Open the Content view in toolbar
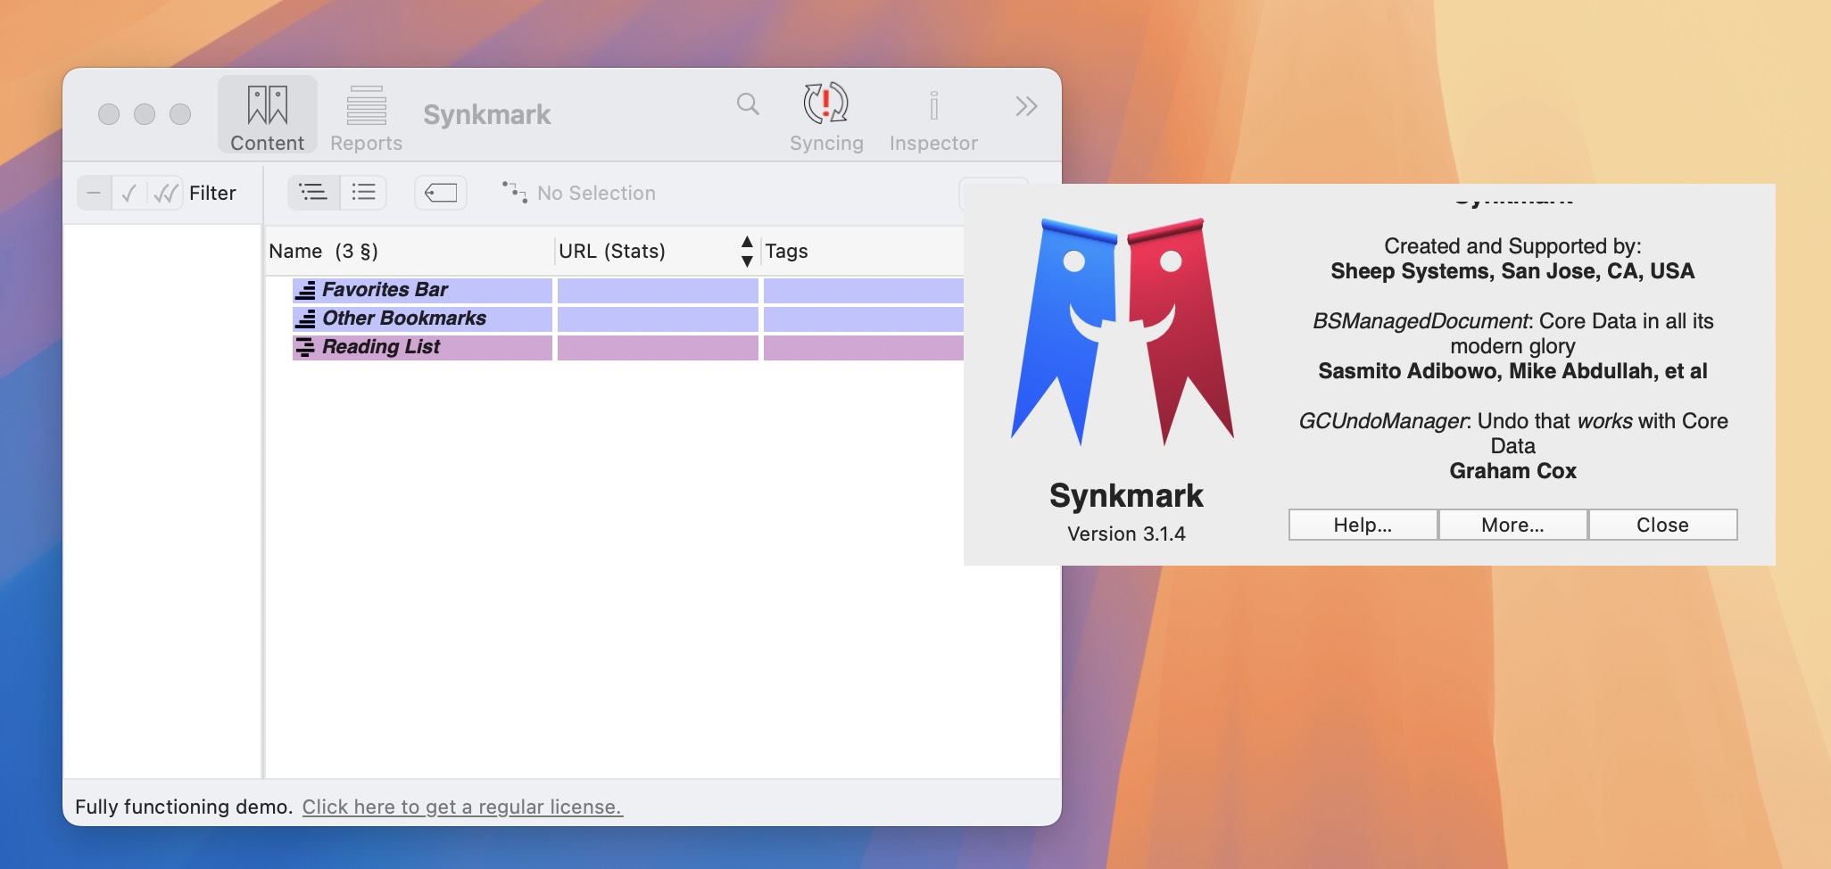 [267, 116]
